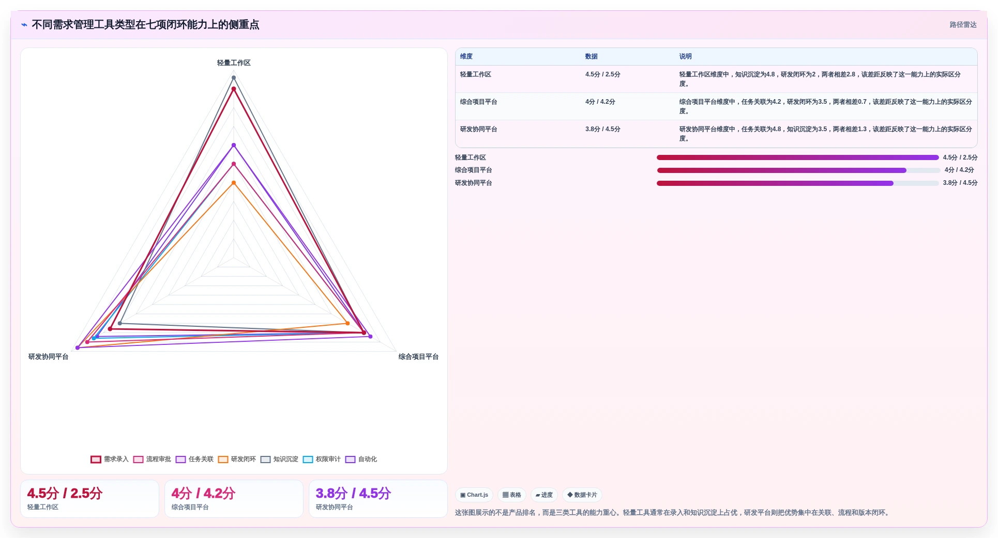Click the 研发协同平台 progress bar
The image size is (998, 538).
[798, 183]
